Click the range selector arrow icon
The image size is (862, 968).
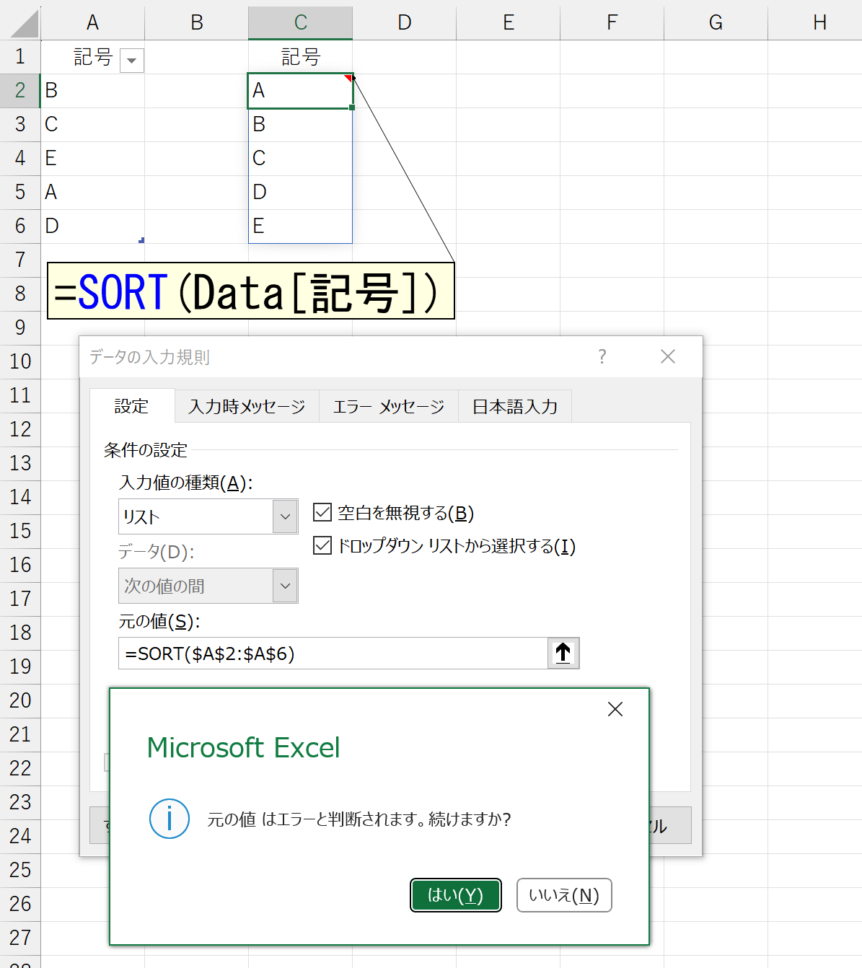point(563,653)
